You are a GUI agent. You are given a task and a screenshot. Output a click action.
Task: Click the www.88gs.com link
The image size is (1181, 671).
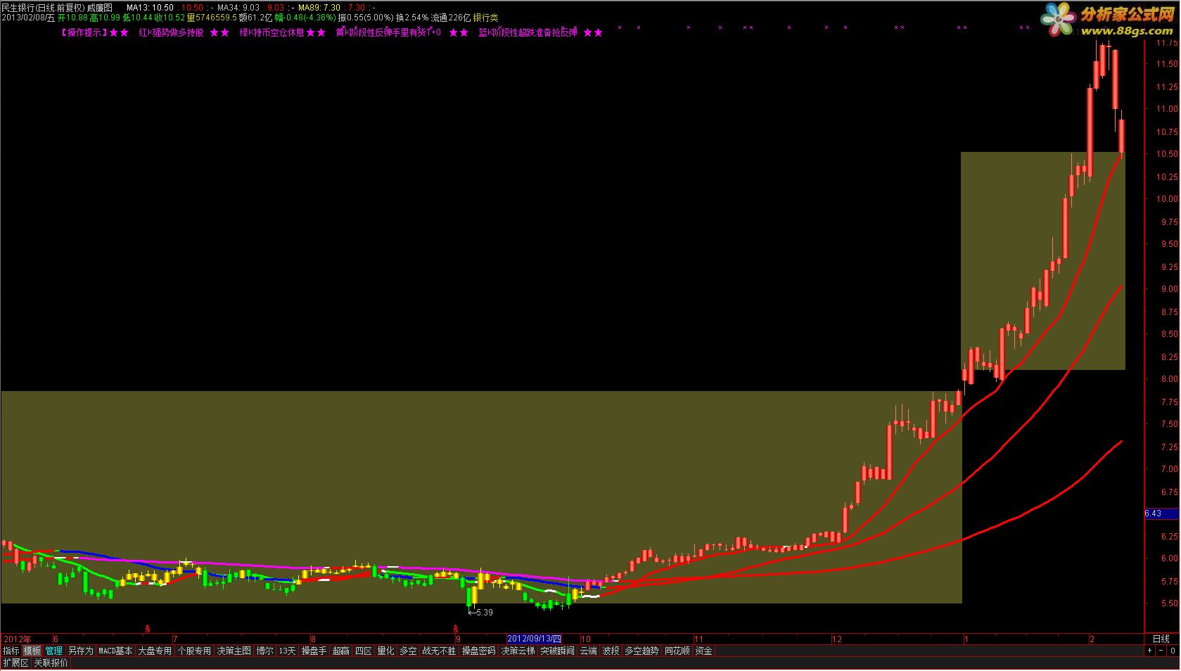click(x=1127, y=32)
